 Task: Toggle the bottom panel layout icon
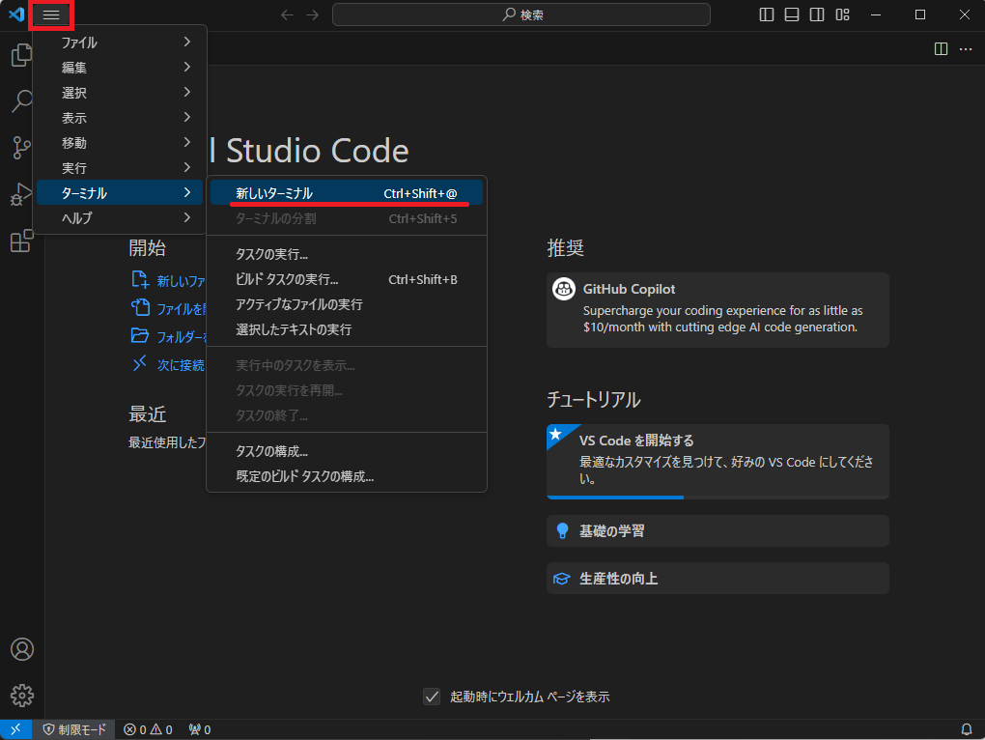pyautogui.click(x=792, y=14)
